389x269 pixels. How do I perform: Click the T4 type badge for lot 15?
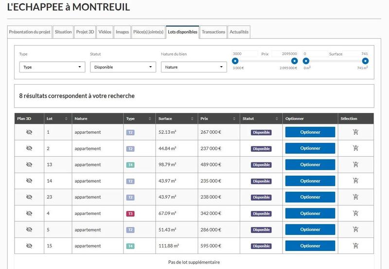[x=130, y=246]
